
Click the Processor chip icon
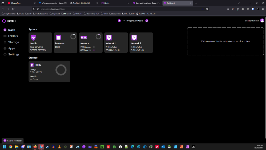59,38
